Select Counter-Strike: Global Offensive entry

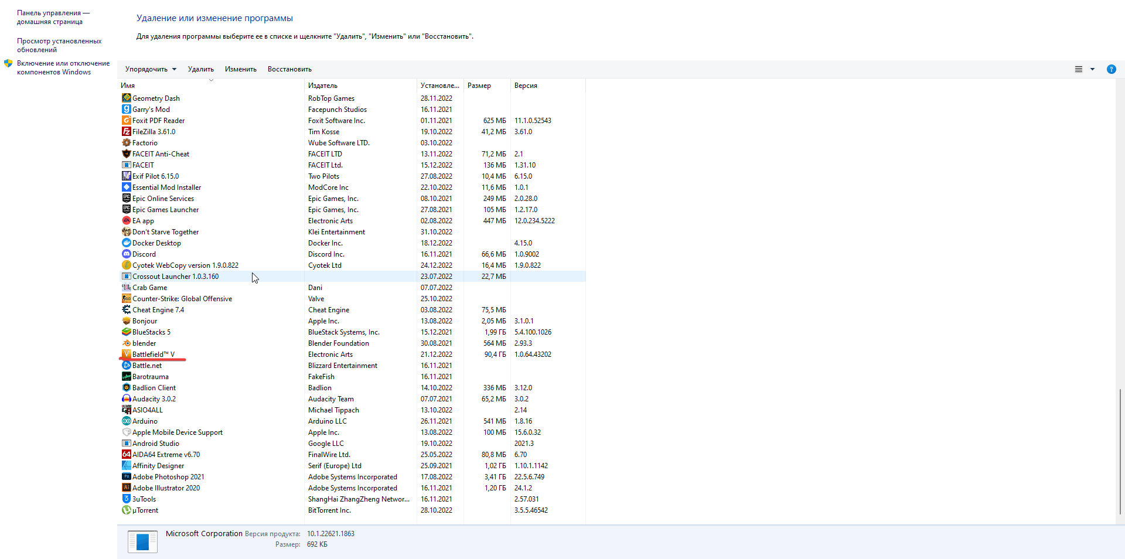pos(182,299)
